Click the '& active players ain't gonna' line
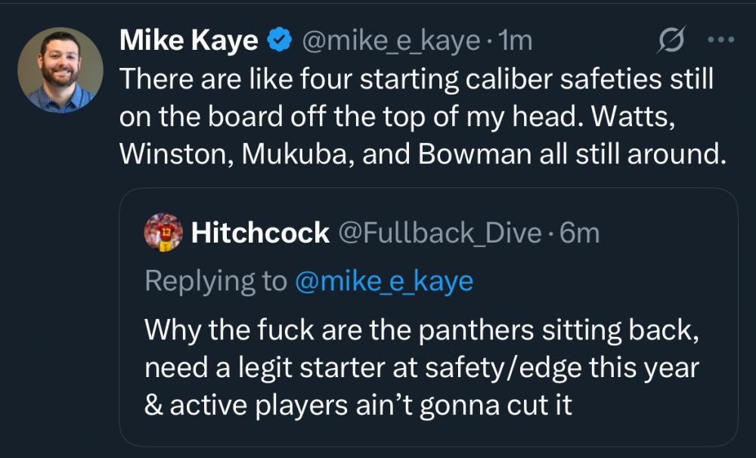This screenshot has width=756, height=458. [358, 405]
